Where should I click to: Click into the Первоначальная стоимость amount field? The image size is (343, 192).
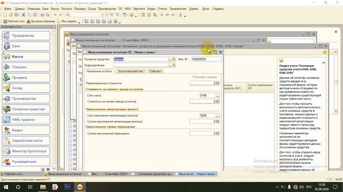click(205, 83)
